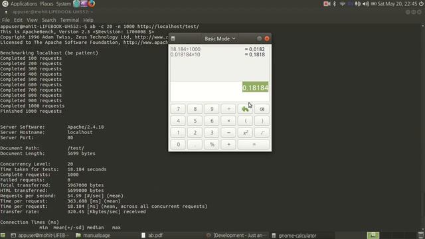The height and width of the screenshot is (239, 425).
Task: Open the System menu in top panel
Action: click(x=64, y=4)
